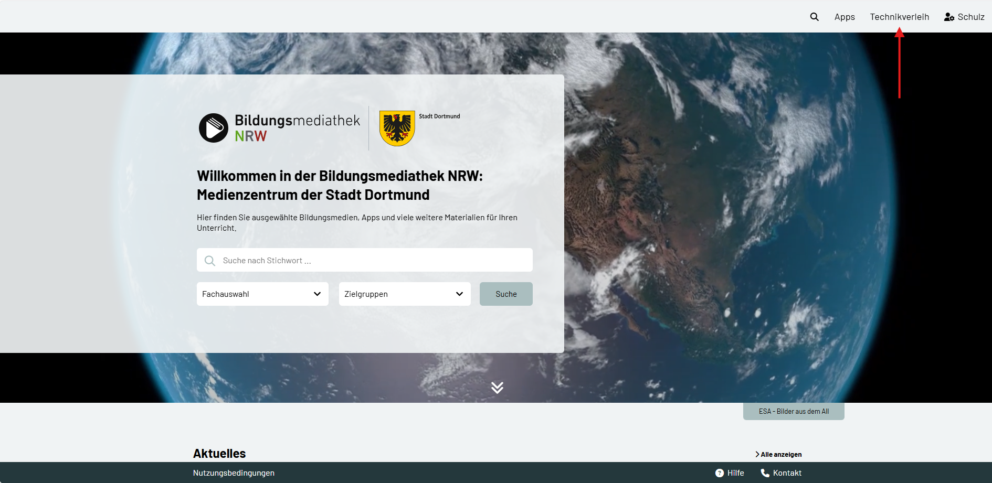Open Nutzungsbedingungen in the footer
The width and height of the screenshot is (992, 483).
[234, 473]
